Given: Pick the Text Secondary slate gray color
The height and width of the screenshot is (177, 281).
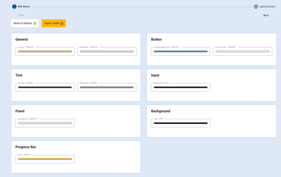Looking at the screenshot, I should click(107, 88).
